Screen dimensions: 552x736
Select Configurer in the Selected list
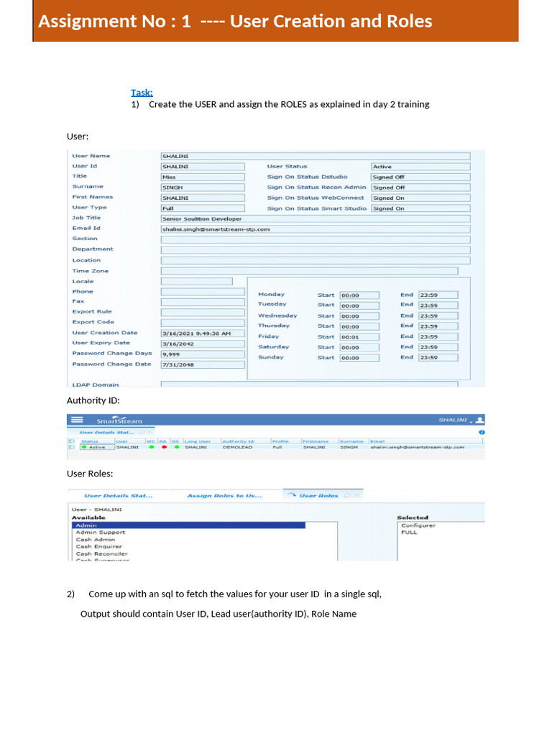[x=418, y=525]
